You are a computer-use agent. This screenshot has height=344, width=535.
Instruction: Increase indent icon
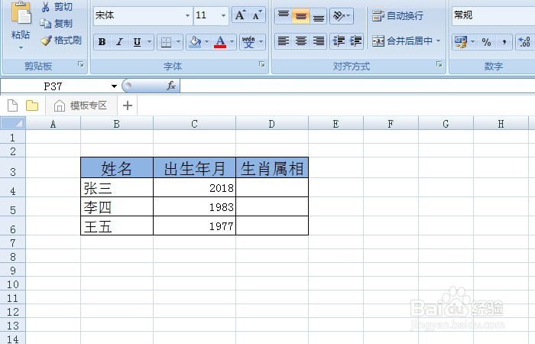click(x=355, y=41)
